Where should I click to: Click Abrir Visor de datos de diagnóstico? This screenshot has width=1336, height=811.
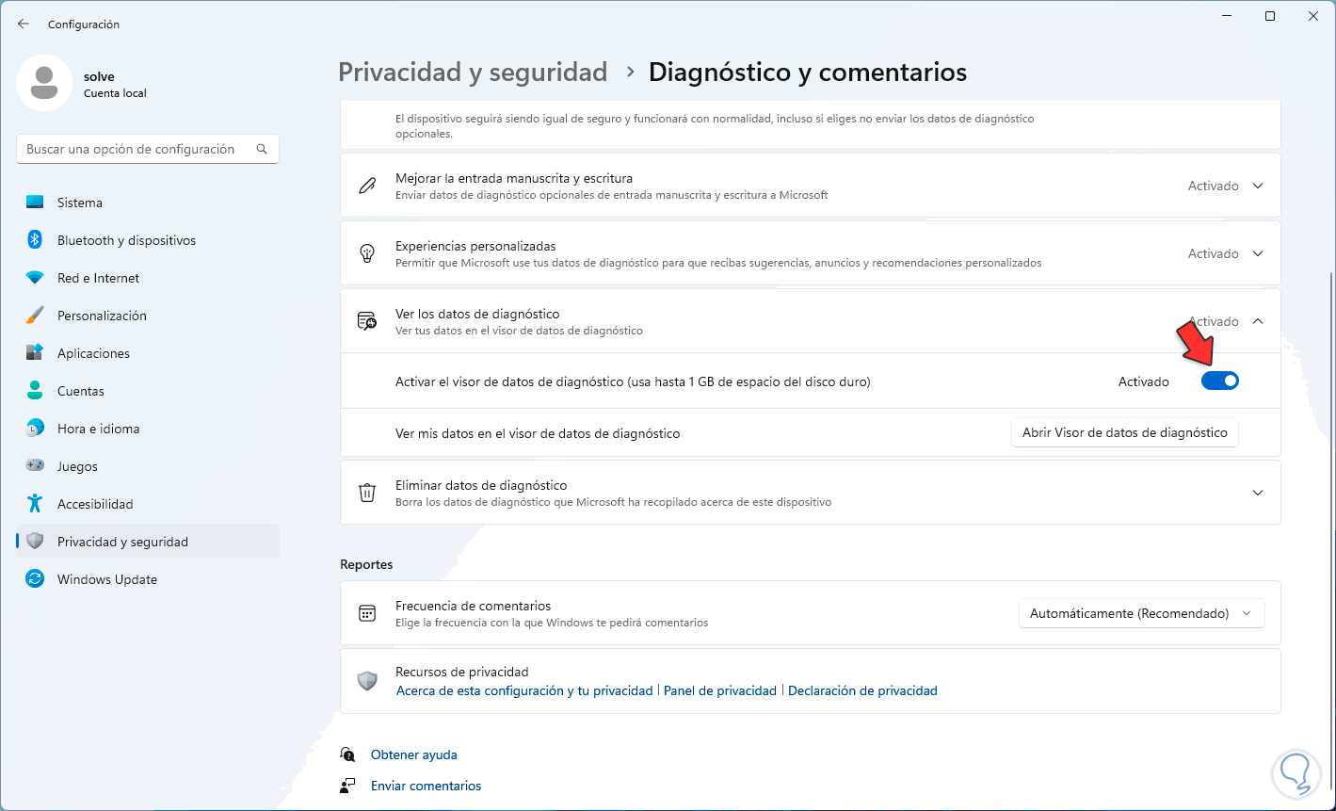1124,433
